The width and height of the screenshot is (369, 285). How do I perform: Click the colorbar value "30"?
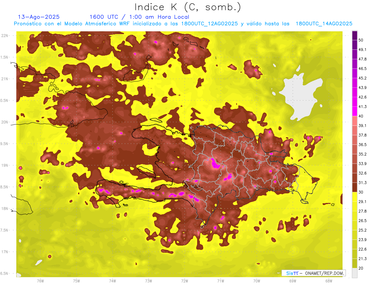click(361, 192)
